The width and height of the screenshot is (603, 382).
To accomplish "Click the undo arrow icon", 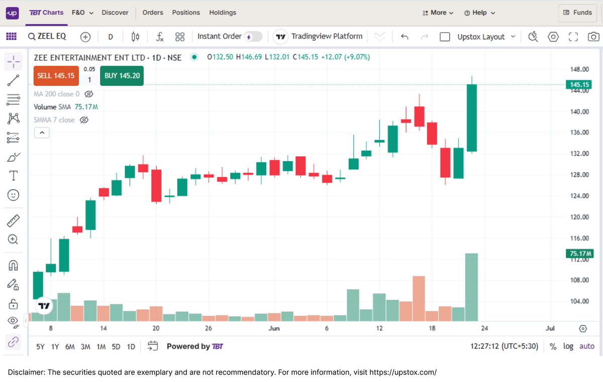I will (405, 37).
